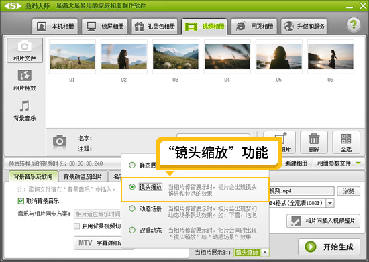Open help via the question mark icon

tap(353, 24)
